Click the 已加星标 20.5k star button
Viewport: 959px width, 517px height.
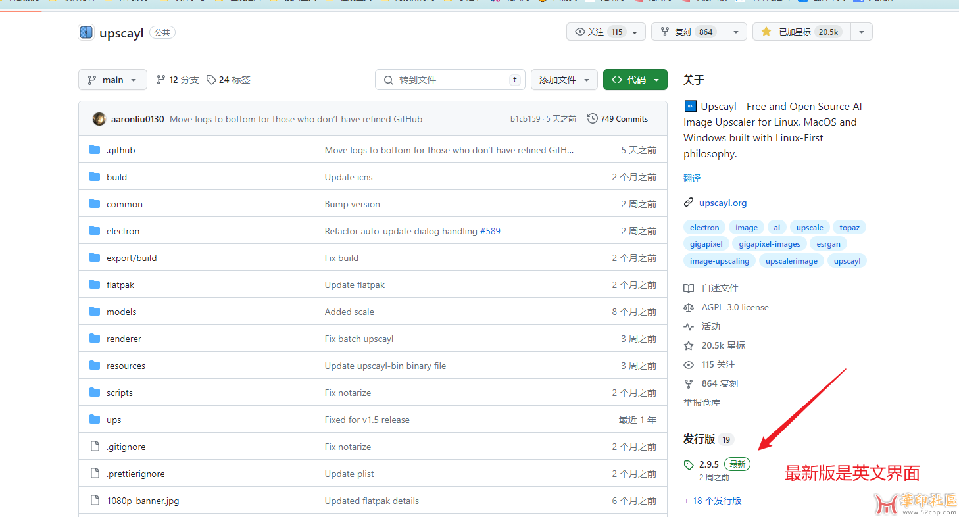[801, 31]
